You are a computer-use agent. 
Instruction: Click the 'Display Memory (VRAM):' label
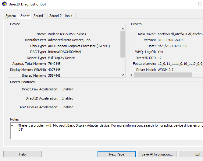tap(28, 70)
